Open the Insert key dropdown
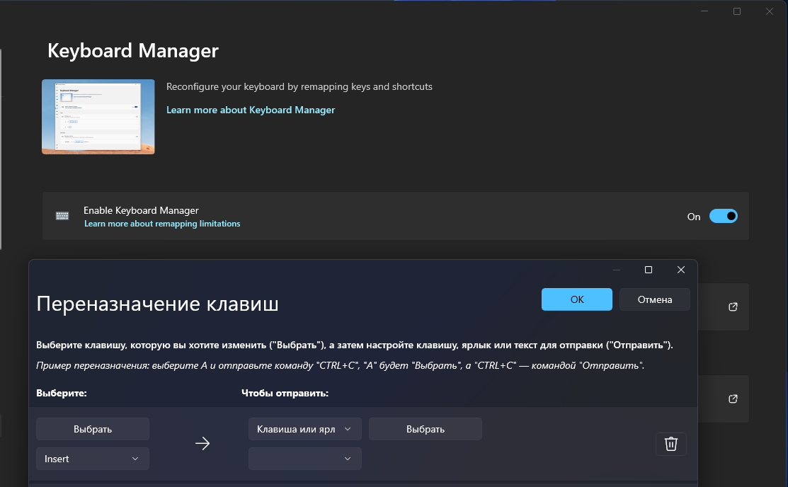 92,458
